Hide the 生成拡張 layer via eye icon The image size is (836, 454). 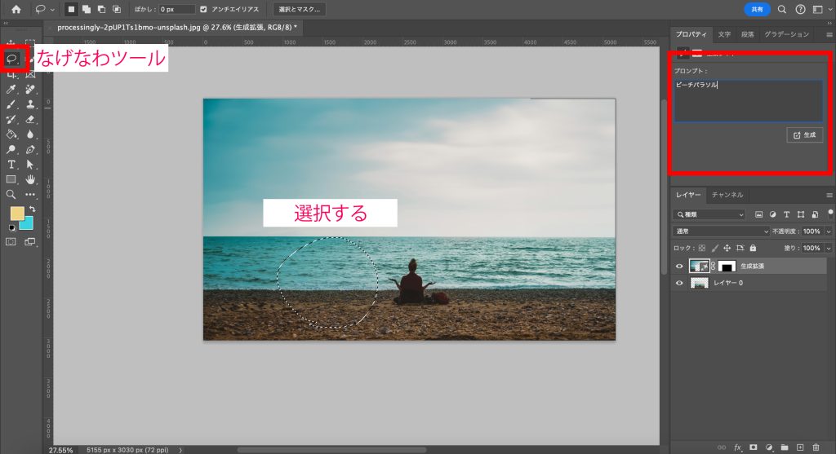coord(678,266)
